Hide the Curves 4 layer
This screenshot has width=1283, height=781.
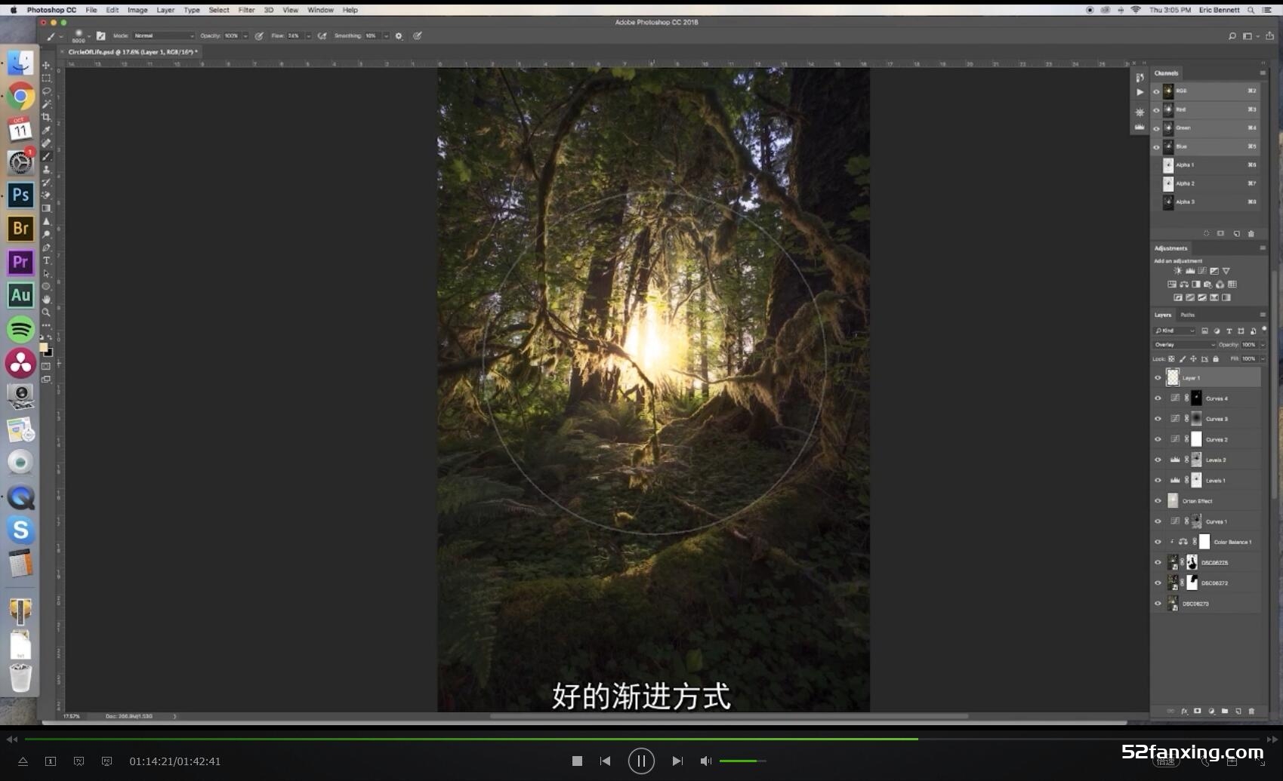click(x=1158, y=398)
